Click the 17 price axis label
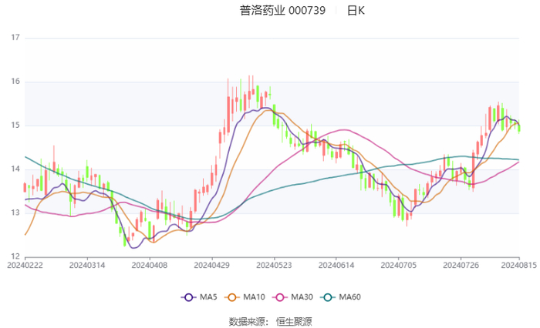Screen dimensions: 540x328 [x=15, y=38]
